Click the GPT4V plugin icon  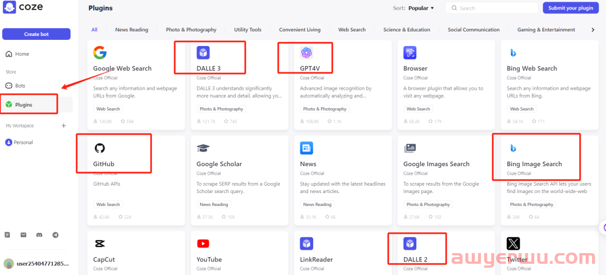(306, 53)
